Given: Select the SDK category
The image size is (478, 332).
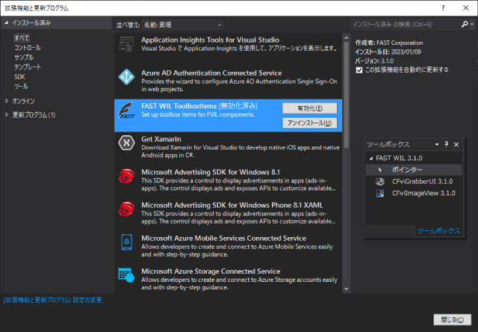Looking at the screenshot, I should (x=19, y=77).
